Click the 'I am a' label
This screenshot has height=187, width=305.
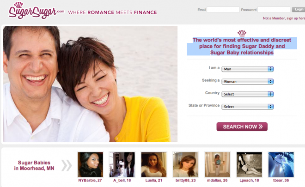point(214,68)
